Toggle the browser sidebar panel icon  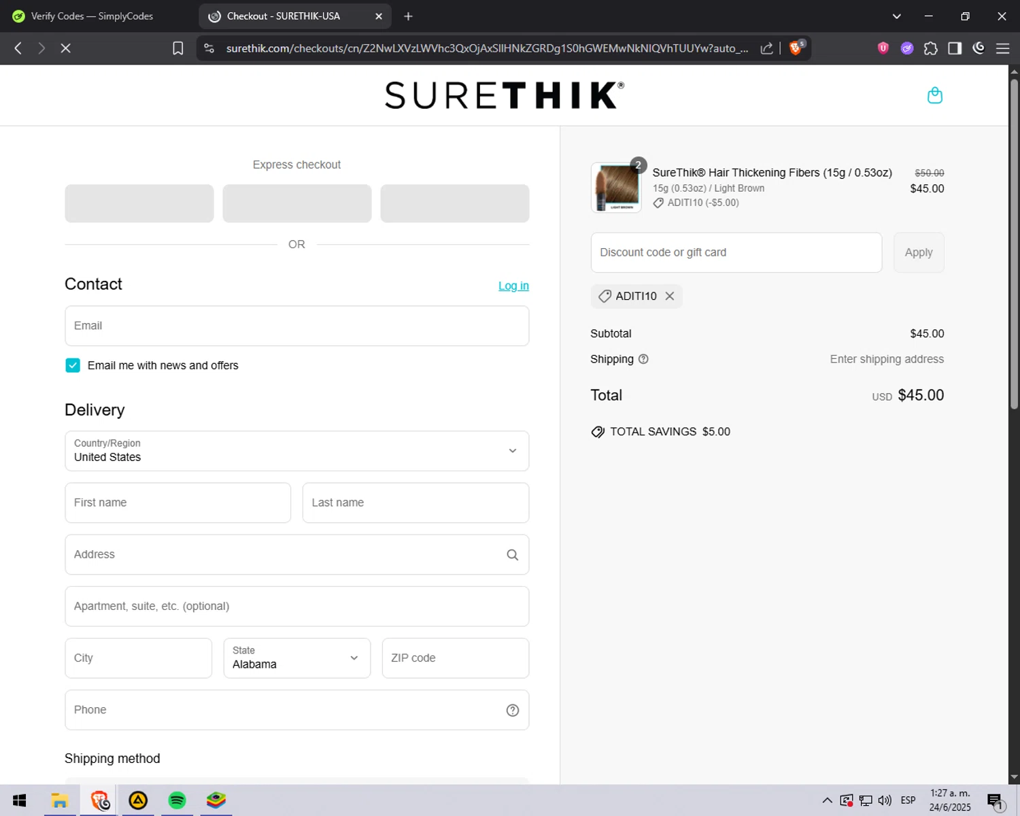coord(955,48)
